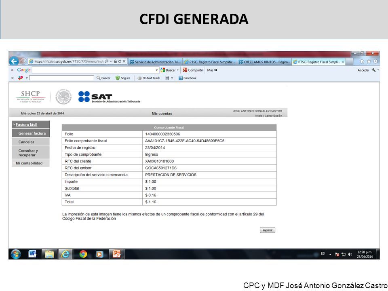Click the Facebook toolbar button
388x291 pixels.
click(x=187, y=78)
